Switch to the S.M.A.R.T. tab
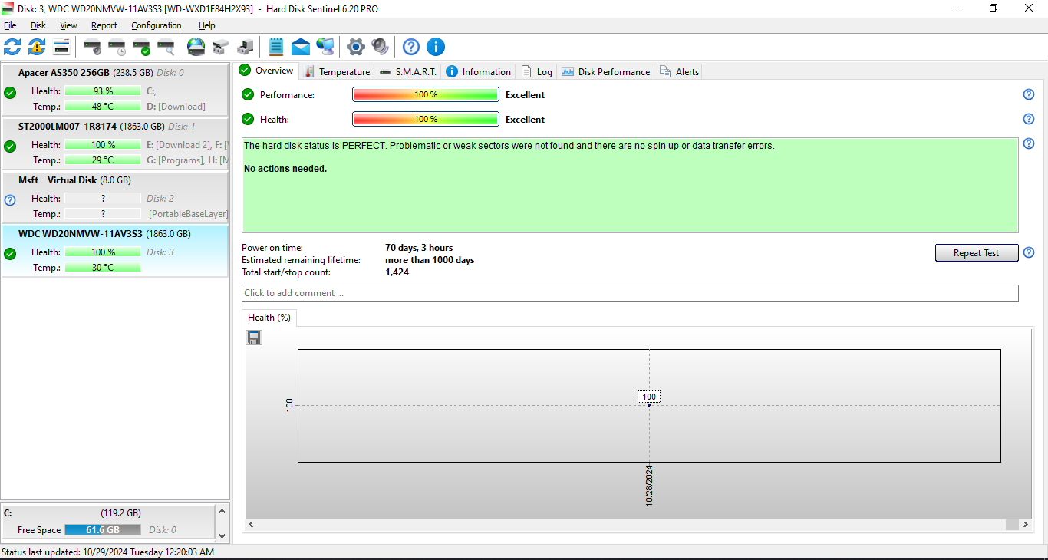This screenshot has width=1048, height=560. 408,72
